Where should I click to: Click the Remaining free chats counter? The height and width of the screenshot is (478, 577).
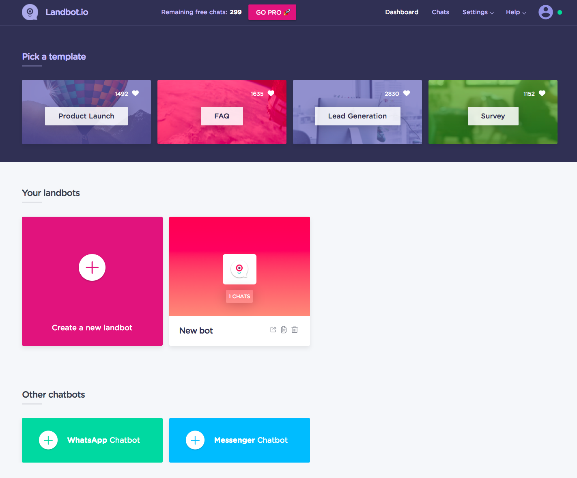201,12
